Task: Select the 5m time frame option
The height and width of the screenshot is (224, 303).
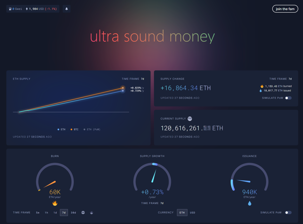Action: point(38,213)
